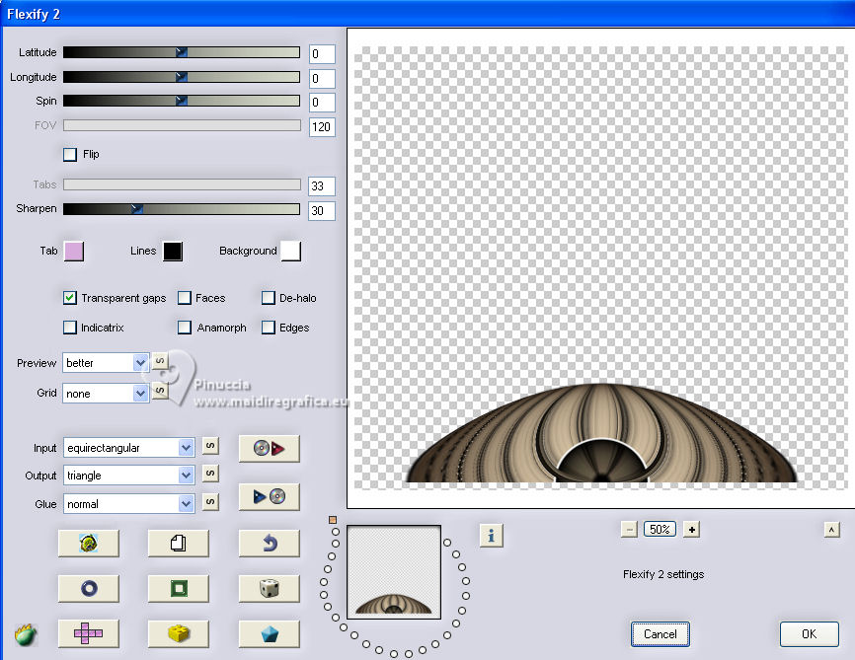This screenshot has height=660, width=855.
Task: Cancel the Flexify 2 dialog
Action: 661,633
